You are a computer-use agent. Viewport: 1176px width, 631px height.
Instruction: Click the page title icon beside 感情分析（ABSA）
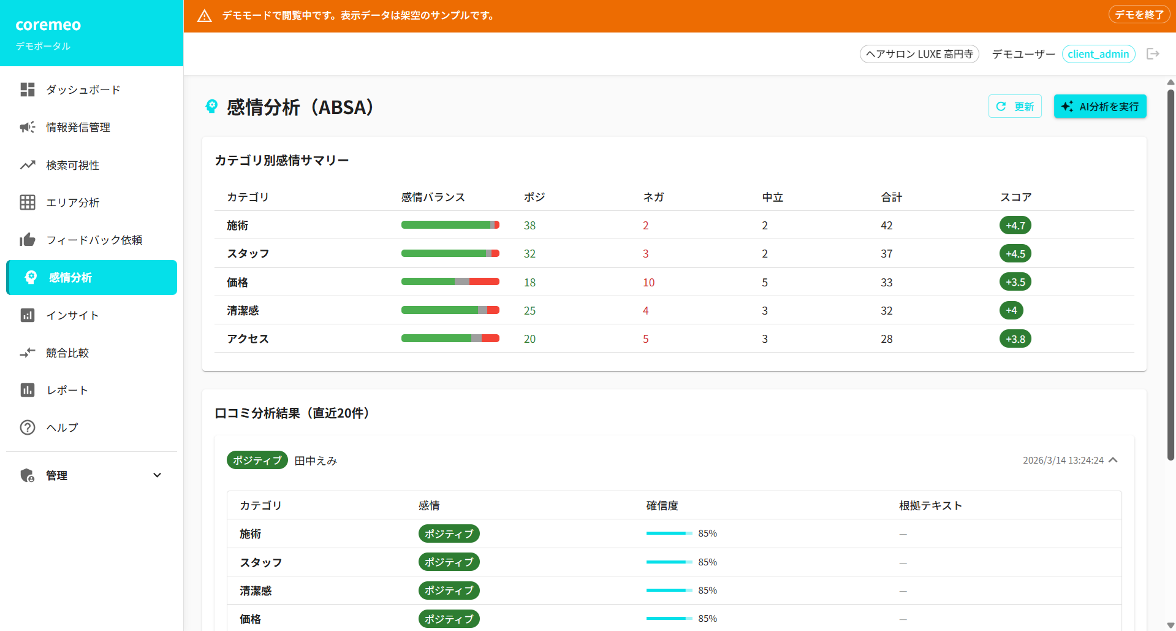tap(211, 107)
